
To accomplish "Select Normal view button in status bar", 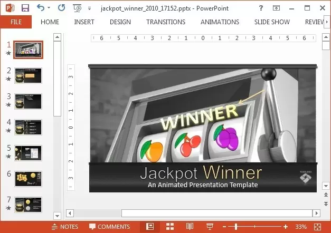I will (150, 227).
